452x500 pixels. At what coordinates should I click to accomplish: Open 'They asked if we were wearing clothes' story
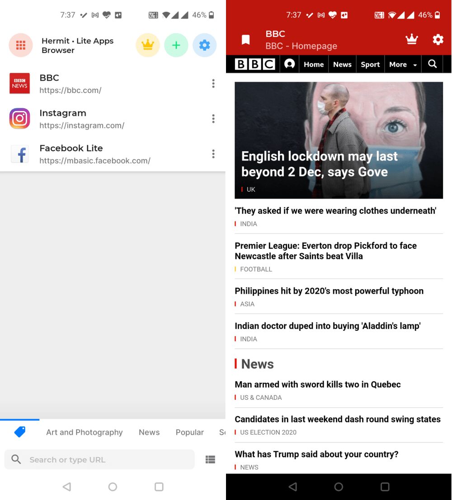click(335, 211)
